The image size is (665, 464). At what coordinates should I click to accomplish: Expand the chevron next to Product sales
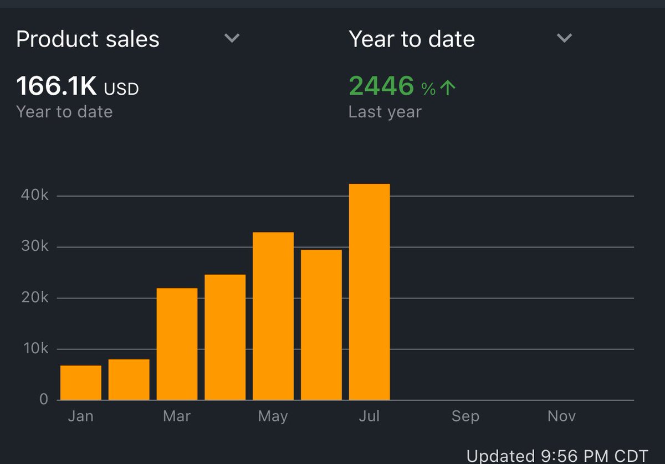click(232, 38)
